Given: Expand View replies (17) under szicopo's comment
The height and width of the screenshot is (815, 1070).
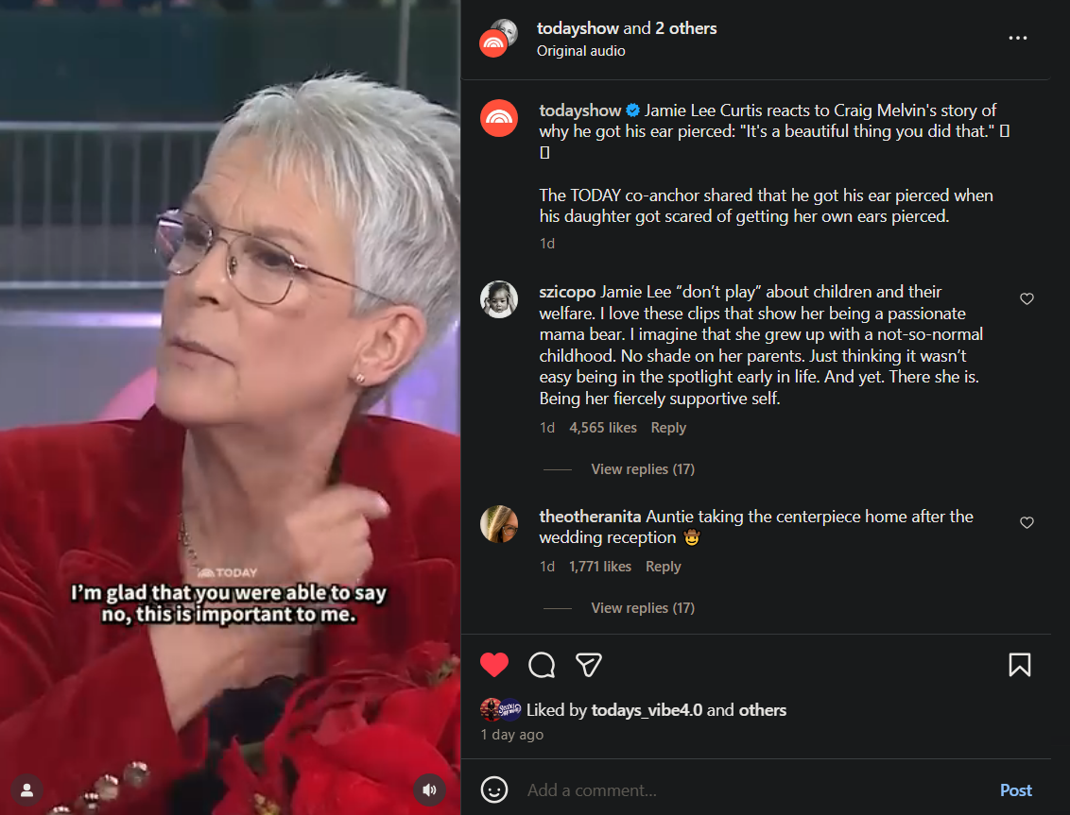Looking at the screenshot, I should click(643, 469).
